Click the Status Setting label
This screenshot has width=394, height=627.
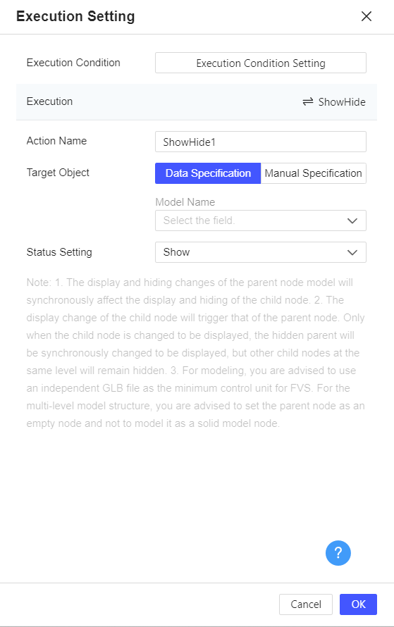59,252
